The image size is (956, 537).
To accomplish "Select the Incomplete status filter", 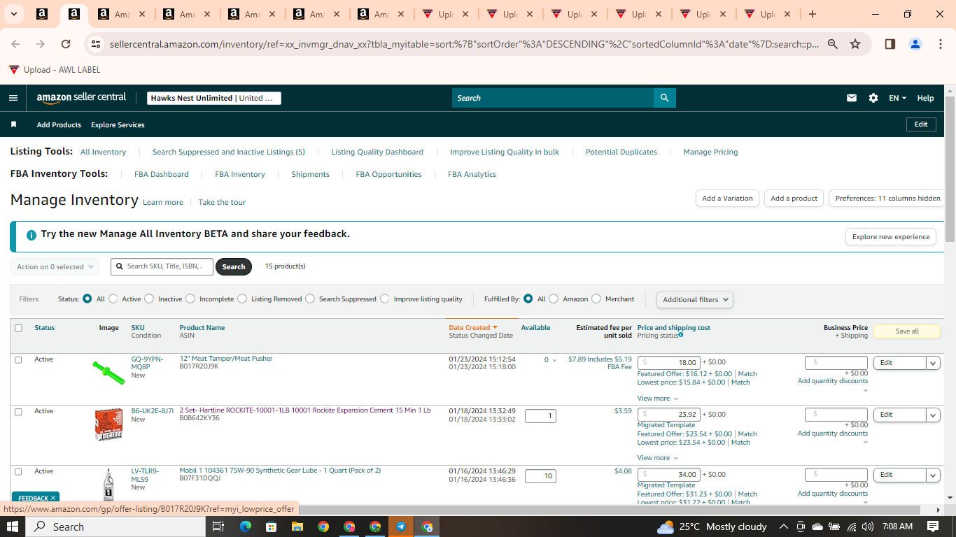I will tap(190, 299).
